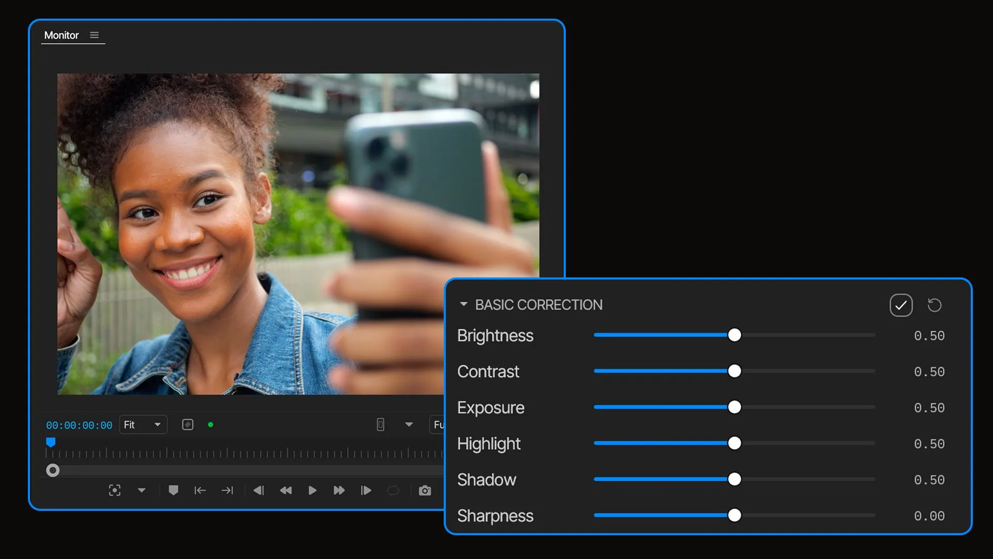Click the Highlight slider handle
The width and height of the screenshot is (993, 559).
734,443
